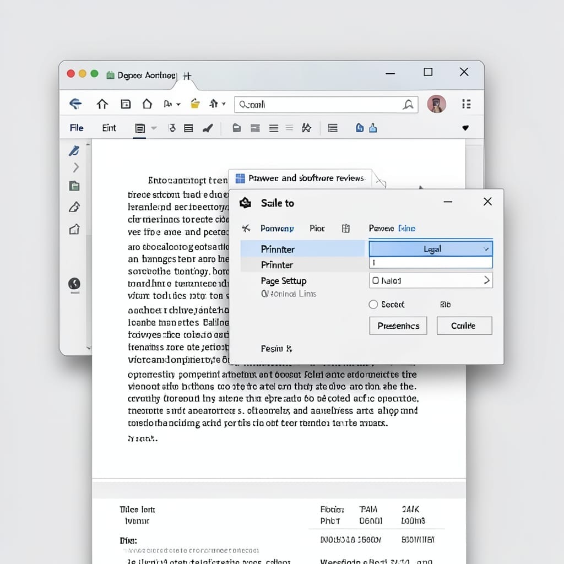Open the upload arrow dropdown in navigation bar
Viewport: 564px width, 564px height.
pos(218,104)
